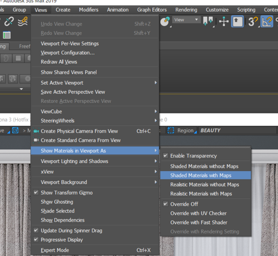Open the Rendering menu
278x256 pixels.
pos(186,10)
